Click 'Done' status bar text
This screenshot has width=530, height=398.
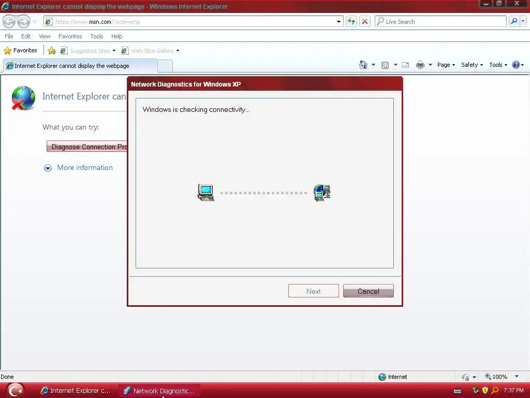coord(7,377)
